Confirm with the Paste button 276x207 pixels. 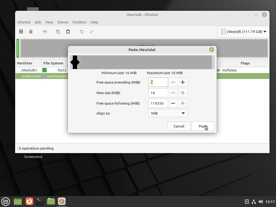tap(203, 126)
